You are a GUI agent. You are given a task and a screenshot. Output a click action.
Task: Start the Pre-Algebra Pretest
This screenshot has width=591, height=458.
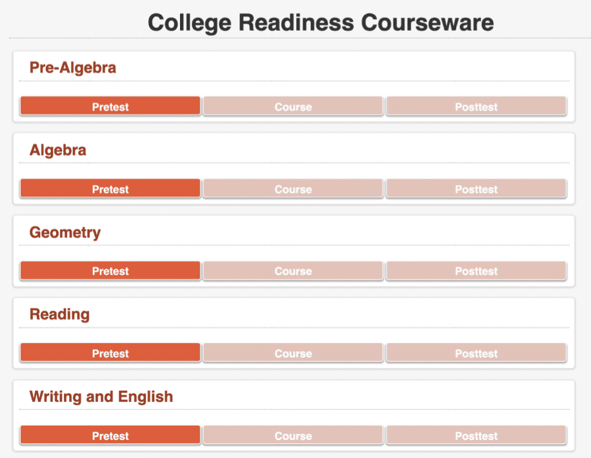pyautogui.click(x=110, y=106)
